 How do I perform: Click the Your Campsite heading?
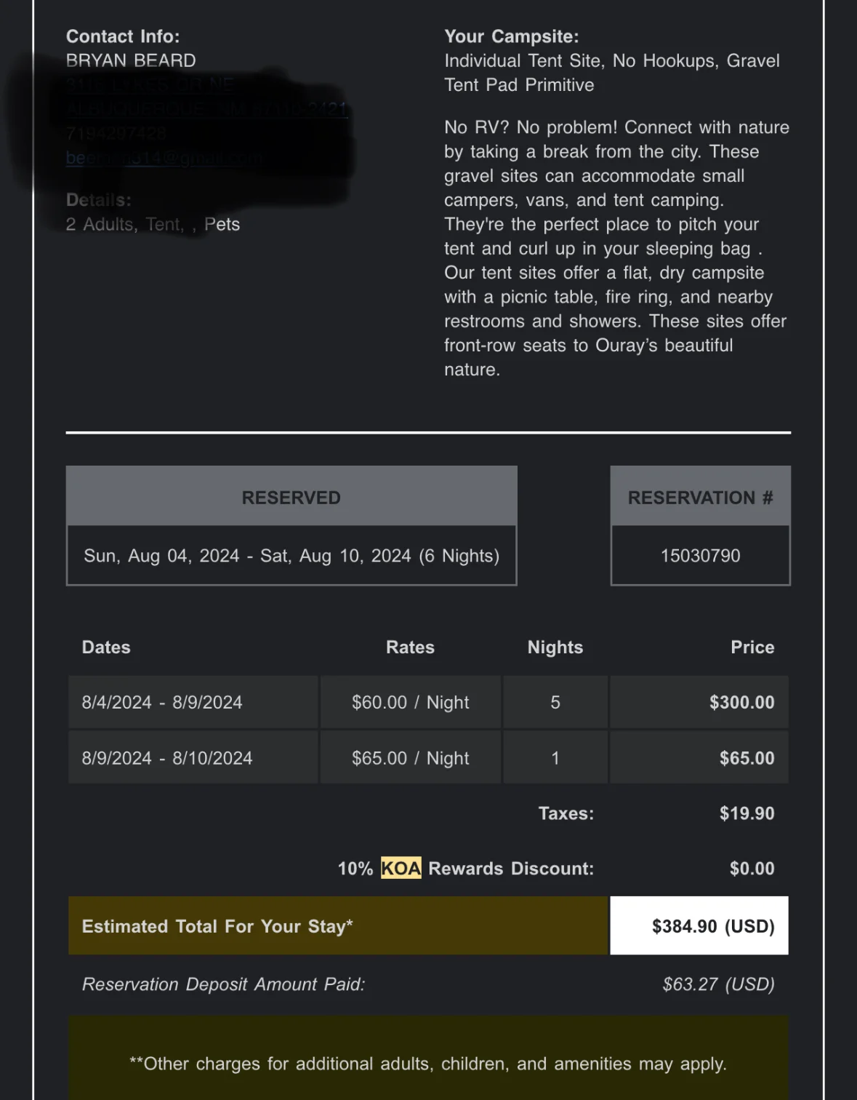(512, 36)
